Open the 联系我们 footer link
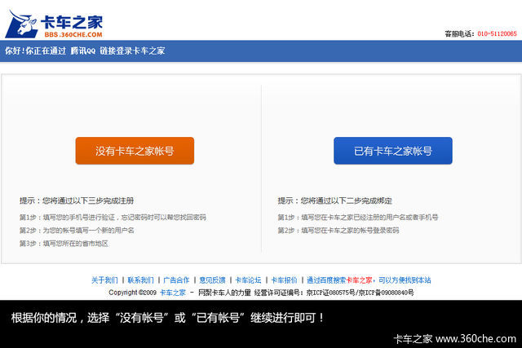The image size is (522, 348). coord(139,280)
